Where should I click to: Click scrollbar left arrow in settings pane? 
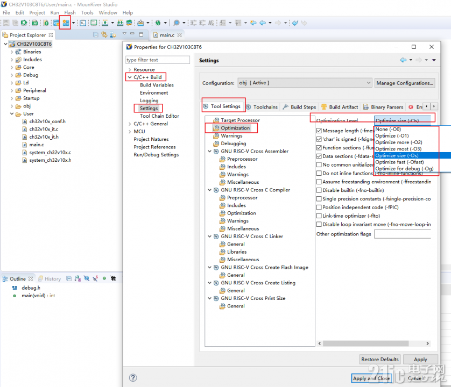(x=320, y=343)
